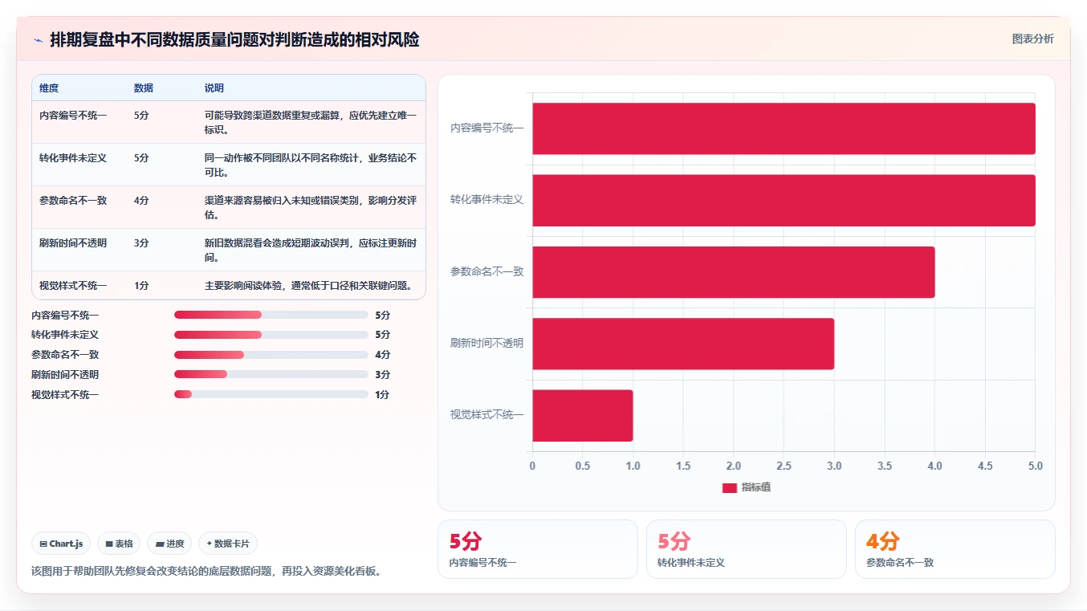Click the 参数命名不一致 y-axis label on the chart
Screen dimensions: 1087x611
(x=487, y=271)
